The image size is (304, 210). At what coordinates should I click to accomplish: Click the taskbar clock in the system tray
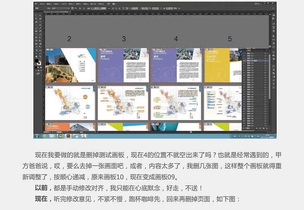268,136
